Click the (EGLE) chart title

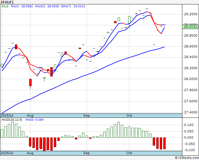[x=7, y=2]
